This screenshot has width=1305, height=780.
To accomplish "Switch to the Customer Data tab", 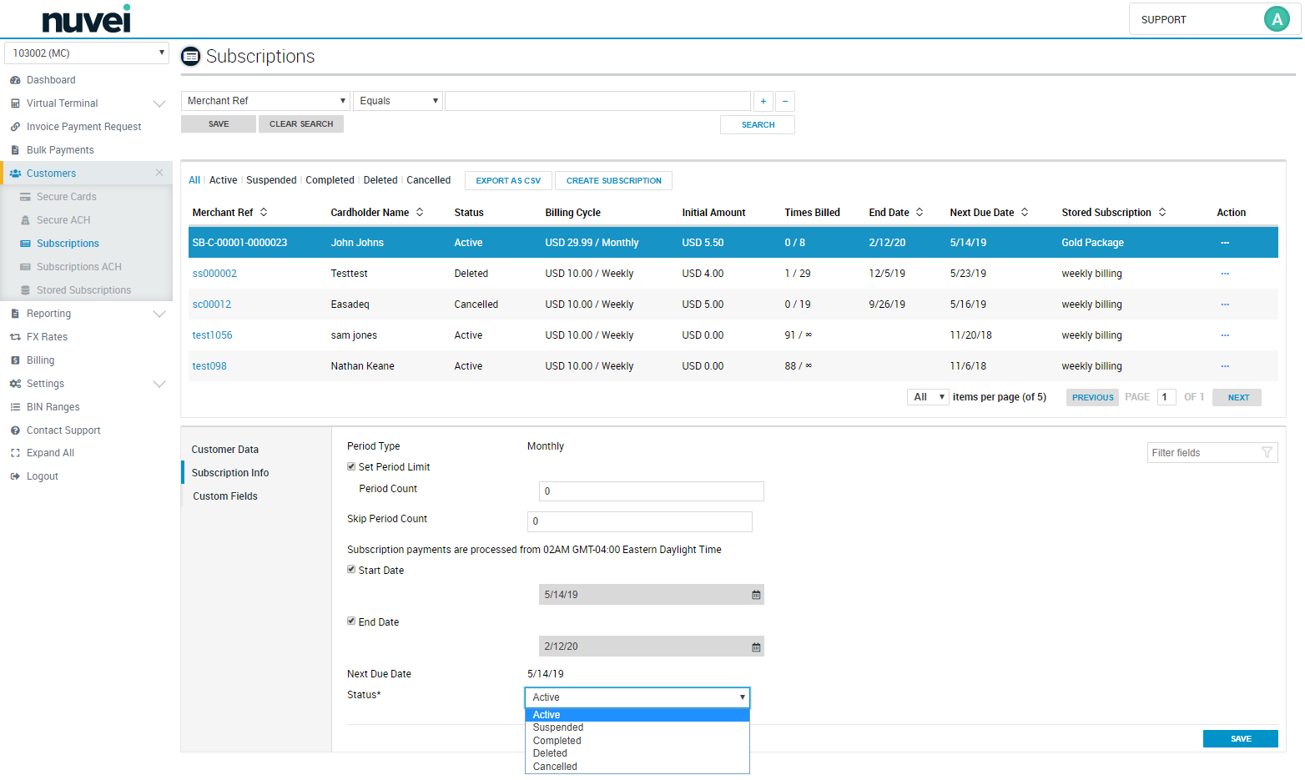I will (x=225, y=450).
